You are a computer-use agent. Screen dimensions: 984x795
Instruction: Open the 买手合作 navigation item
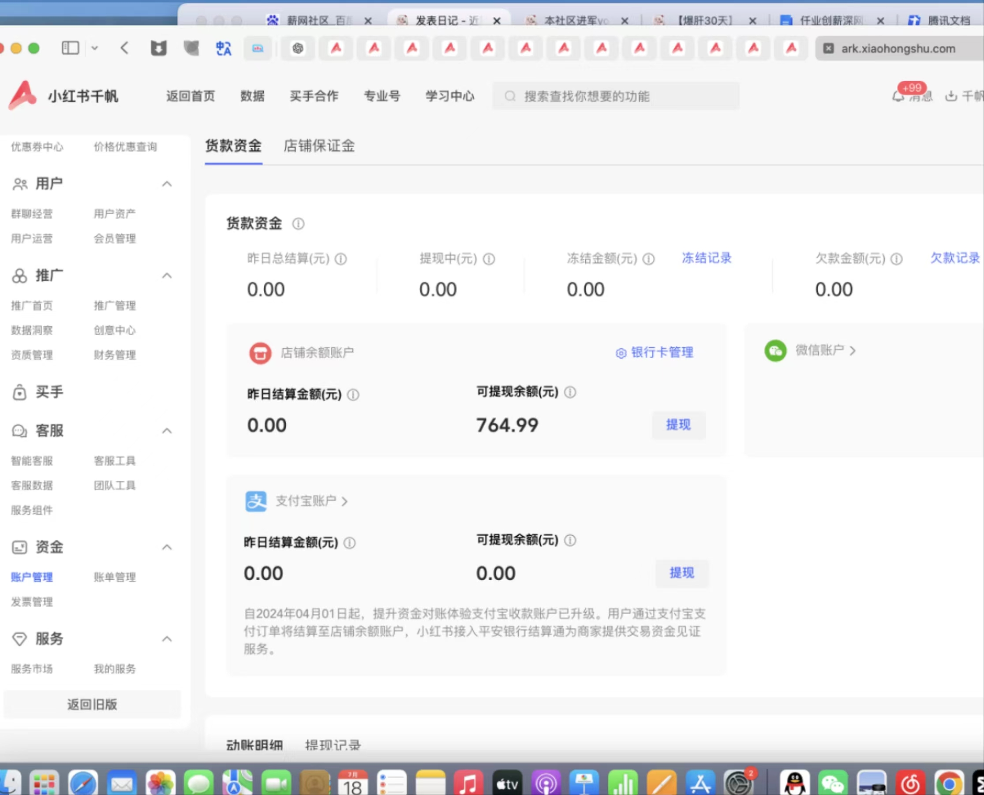coord(314,96)
